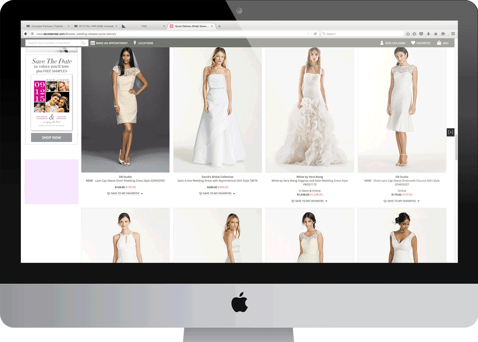The image size is (478, 342).
Task: Open the browser hamburger menu
Action: (453, 34)
